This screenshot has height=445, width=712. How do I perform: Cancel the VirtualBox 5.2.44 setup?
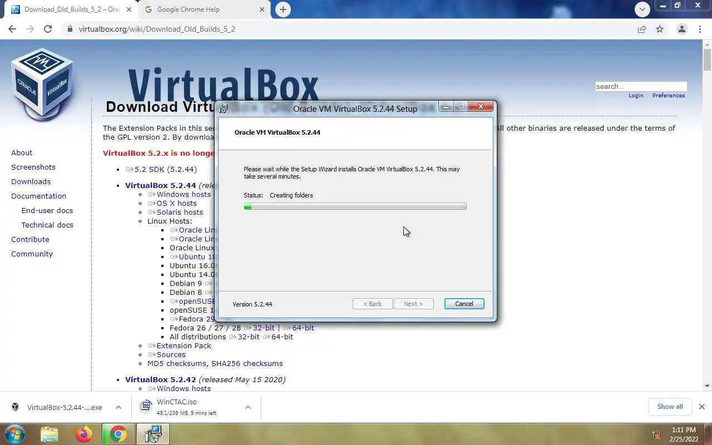pyautogui.click(x=464, y=304)
